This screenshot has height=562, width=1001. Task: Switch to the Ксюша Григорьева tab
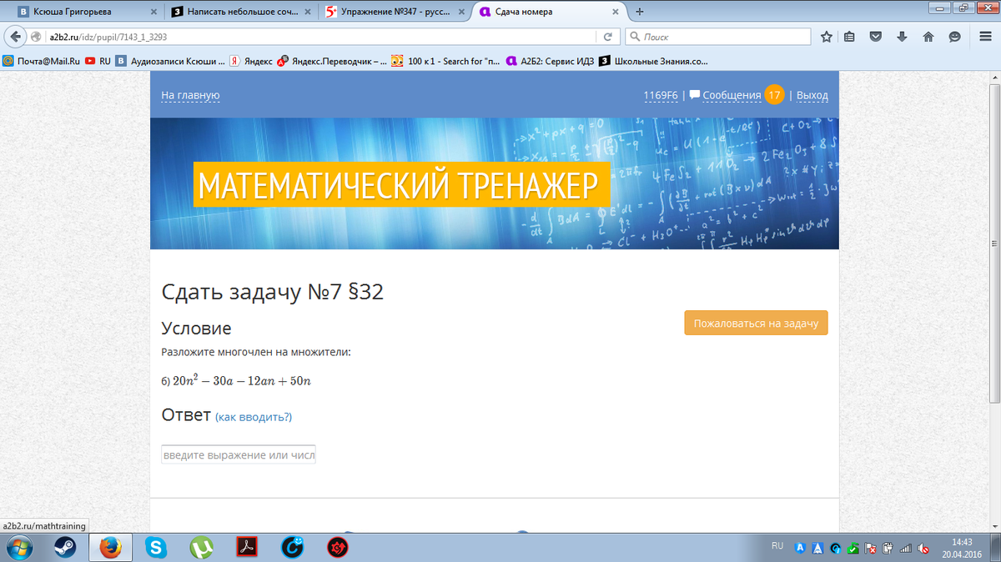(x=79, y=12)
